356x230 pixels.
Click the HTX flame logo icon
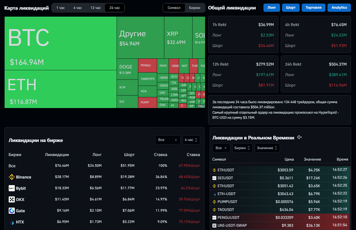click(12, 222)
